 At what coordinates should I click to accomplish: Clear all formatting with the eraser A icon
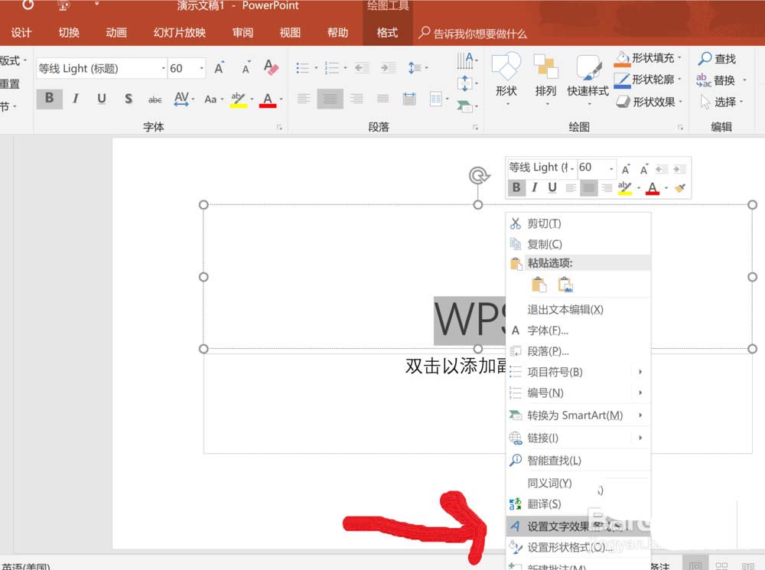click(x=271, y=67)
